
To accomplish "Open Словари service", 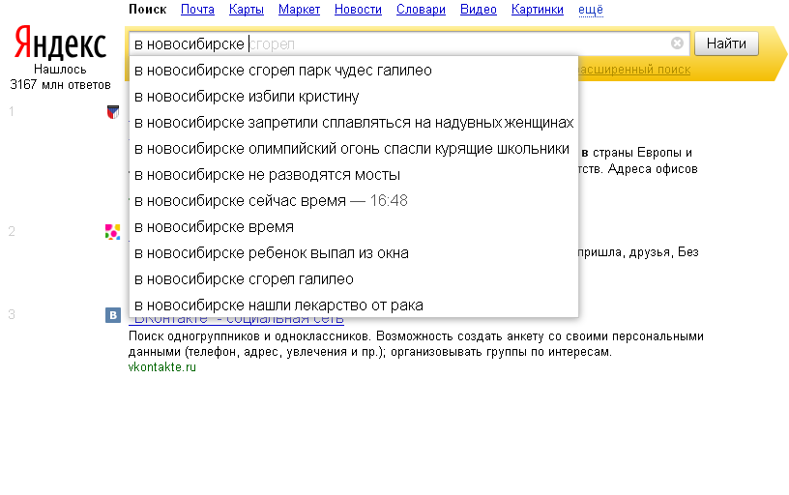I will click(422, 10).
